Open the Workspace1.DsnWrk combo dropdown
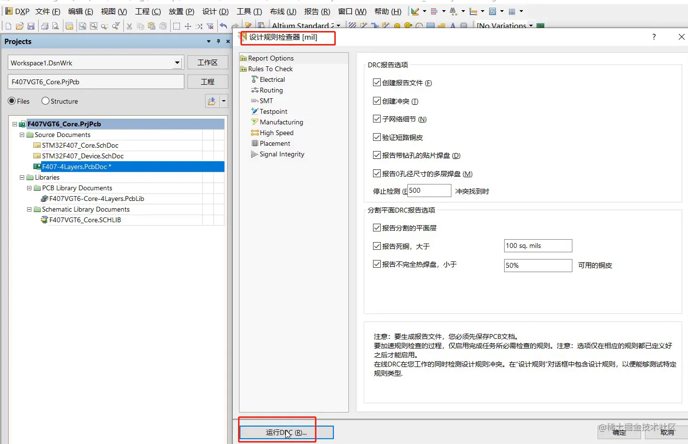 coord(177,62)
